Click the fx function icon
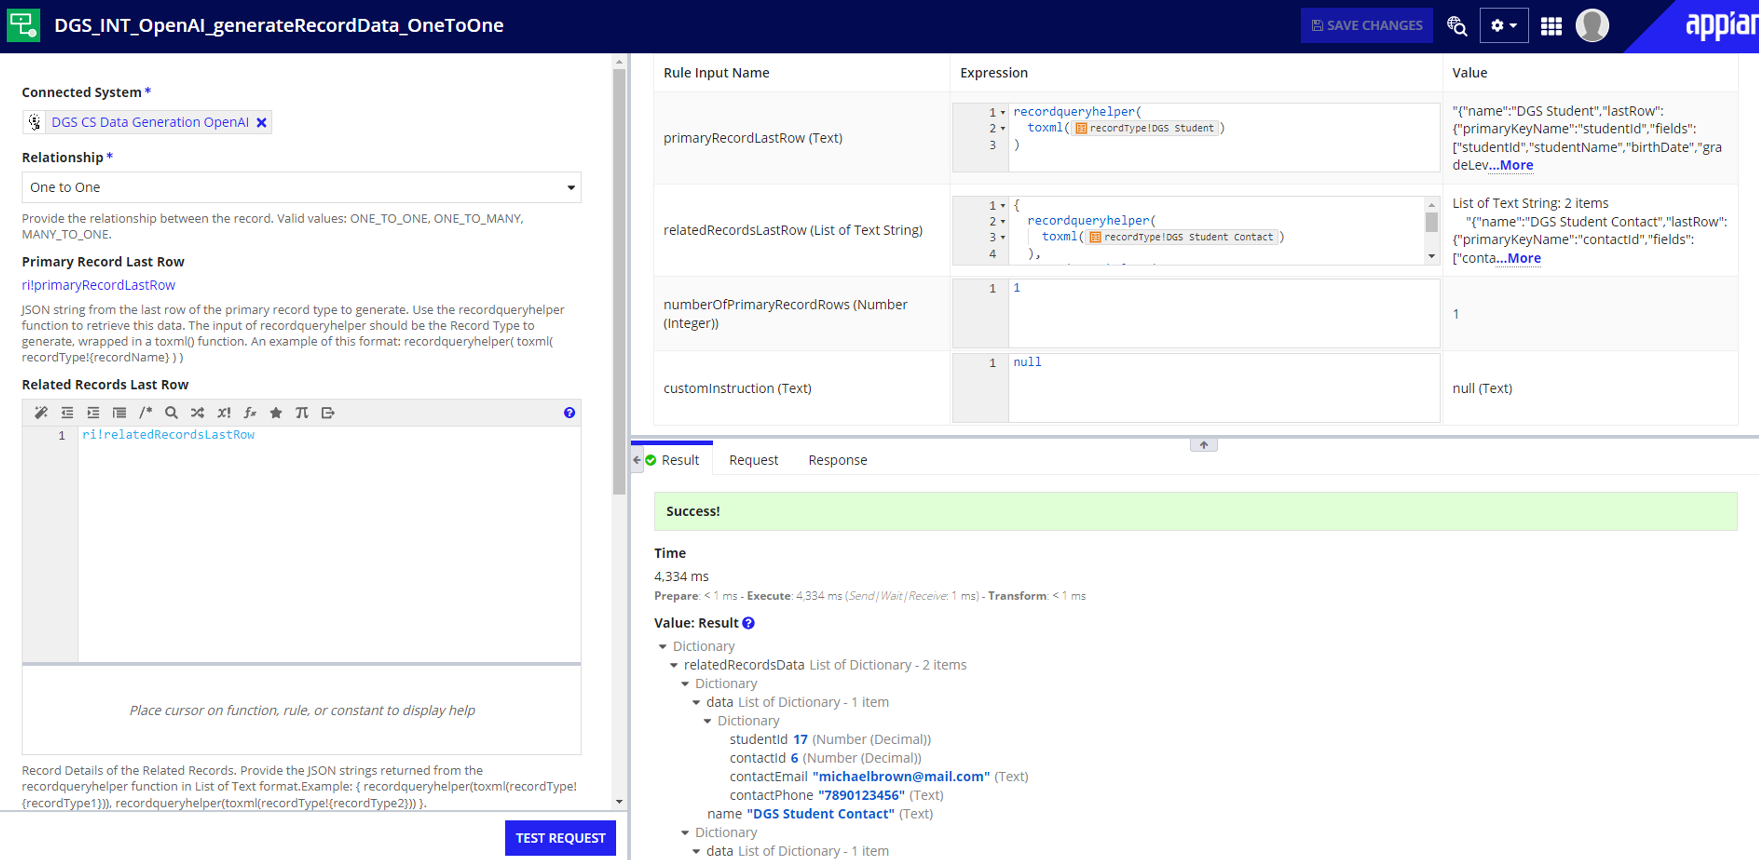1759x860 pixels. click(250, 412)
